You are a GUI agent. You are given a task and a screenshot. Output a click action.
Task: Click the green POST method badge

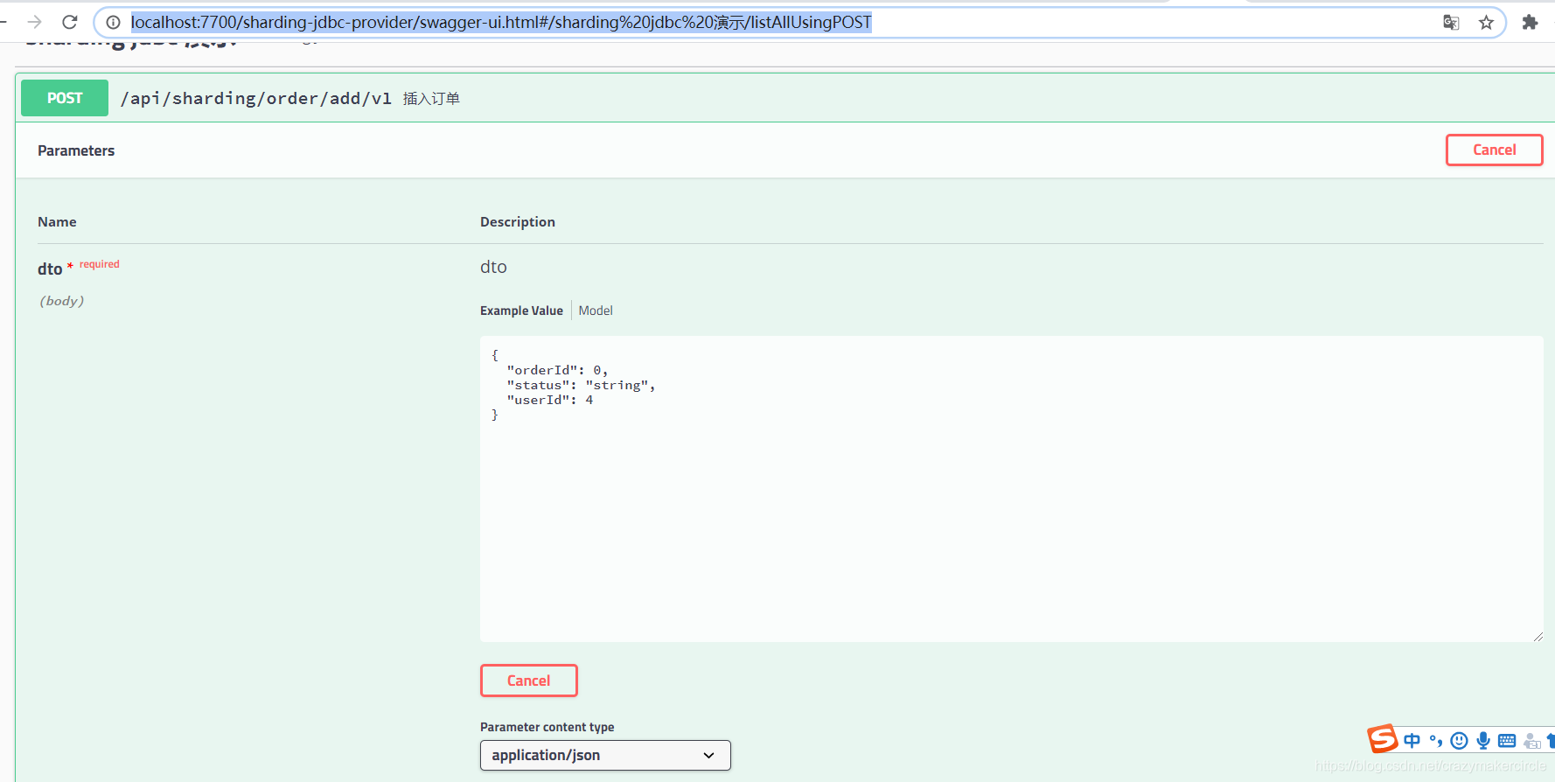(65, 98)
